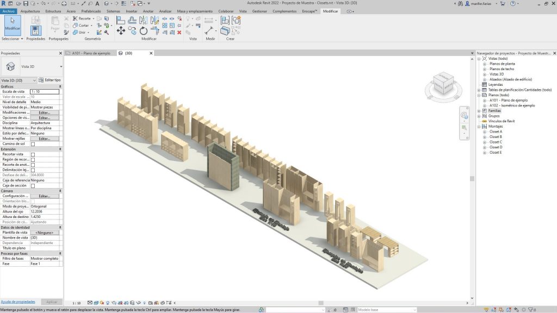This screenshot has width=557, height=313.
Task: Toggle the Camino de sol checkbox
Action: tap(33, 144)
